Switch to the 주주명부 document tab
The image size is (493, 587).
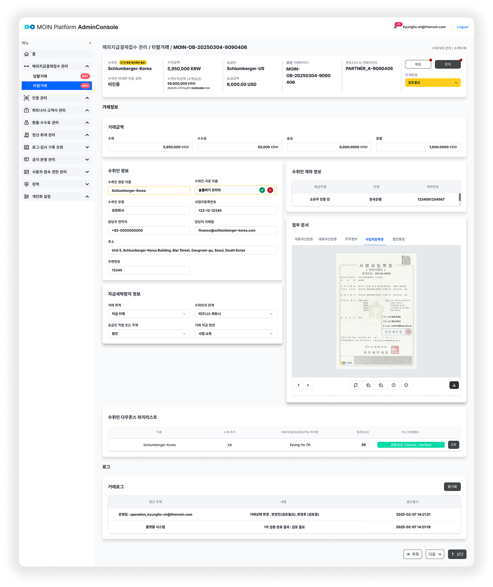pyautogui.click(x=351, y=239)
